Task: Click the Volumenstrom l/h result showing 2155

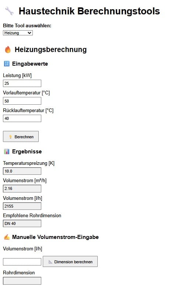Action: (x=22, y=206)
